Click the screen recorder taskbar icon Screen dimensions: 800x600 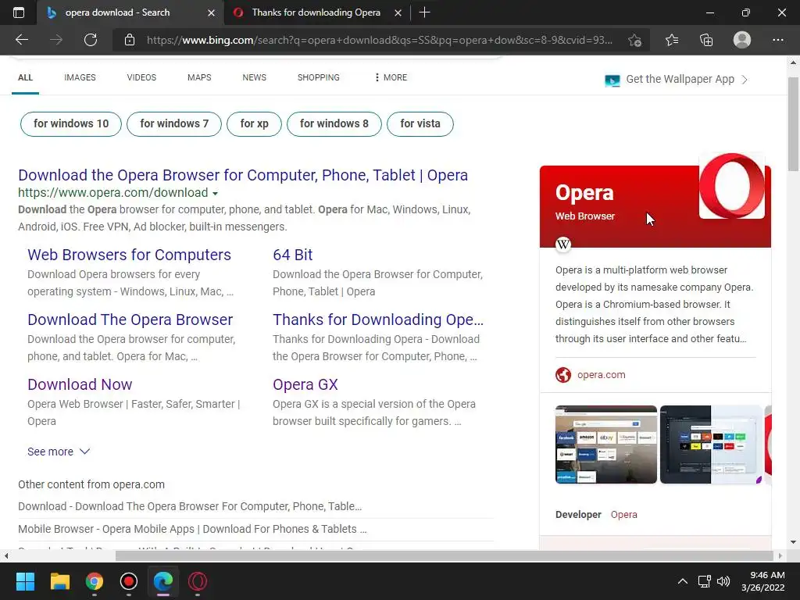129,581
